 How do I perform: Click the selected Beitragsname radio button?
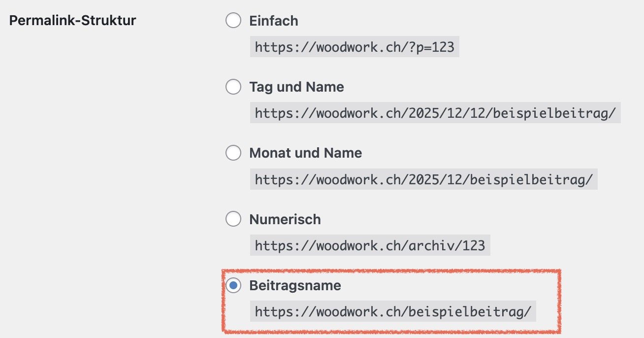point(233,285)
